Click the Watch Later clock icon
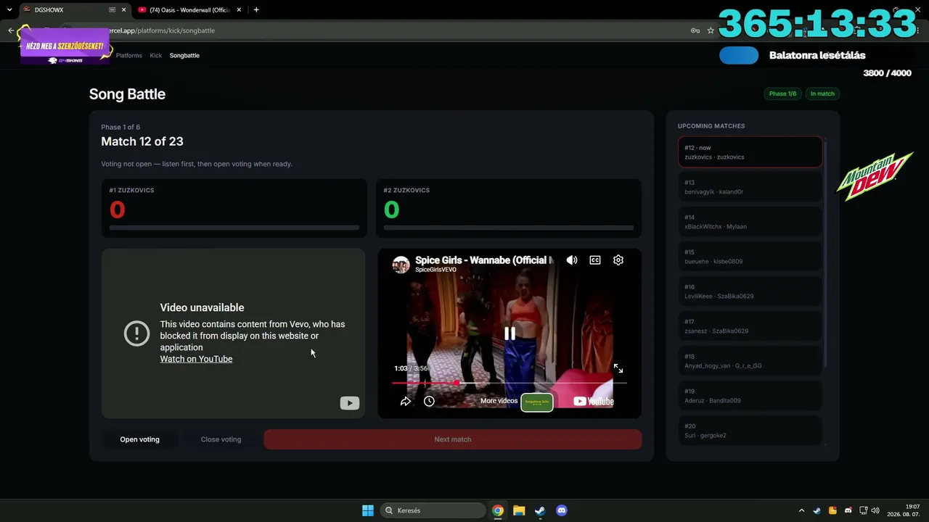The width and height of the screenshot is (929, 522). [429, 401]
